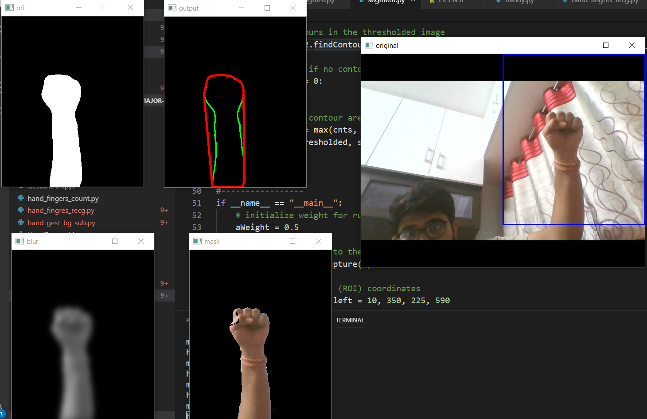This screenshot has width=647, height=419.
Task: Minimize the blur window
Action: point(89,241)
